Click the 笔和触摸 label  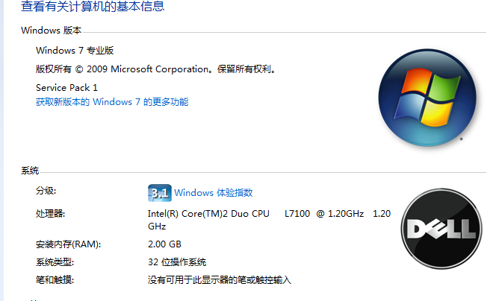55,279
